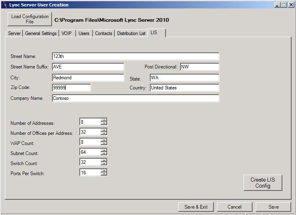Viewport: 296px width, 215px height.
Task: Maximize the Lync Server User Creation window
Action: (284, 5)
